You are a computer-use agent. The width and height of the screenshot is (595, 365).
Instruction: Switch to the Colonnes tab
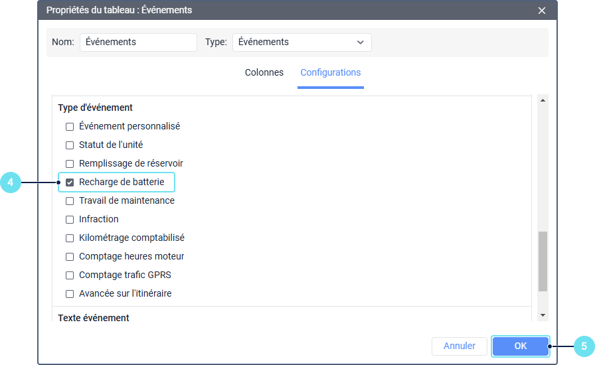264,72
